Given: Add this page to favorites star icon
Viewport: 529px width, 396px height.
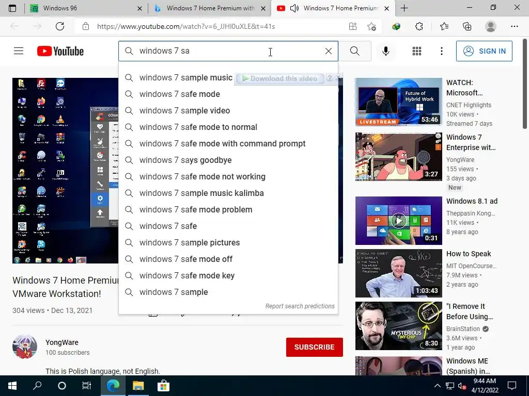Looking at the screenshot, I should (371, 26).
